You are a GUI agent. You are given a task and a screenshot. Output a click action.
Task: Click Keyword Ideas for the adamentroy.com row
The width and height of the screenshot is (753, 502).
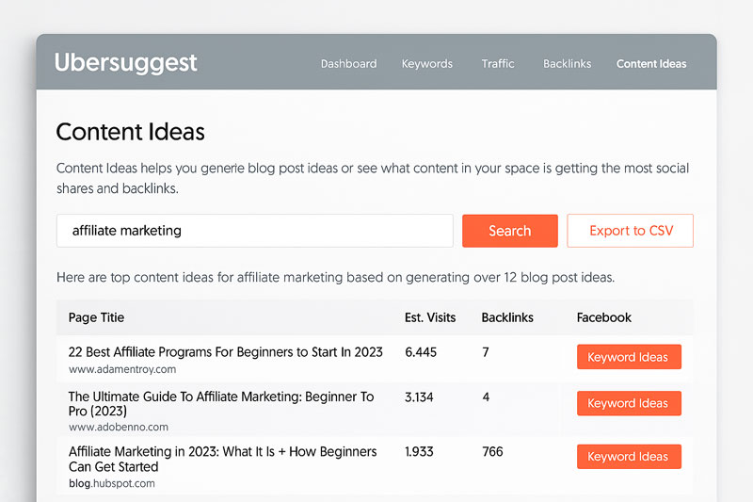pos(629,357)
